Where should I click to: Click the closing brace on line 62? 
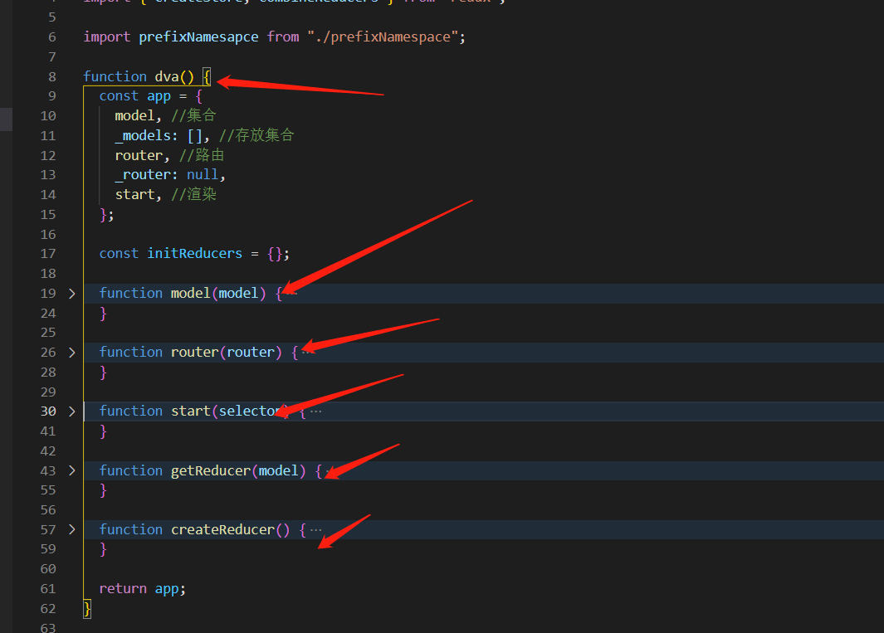pyautogui.click(x=87, y=609)
